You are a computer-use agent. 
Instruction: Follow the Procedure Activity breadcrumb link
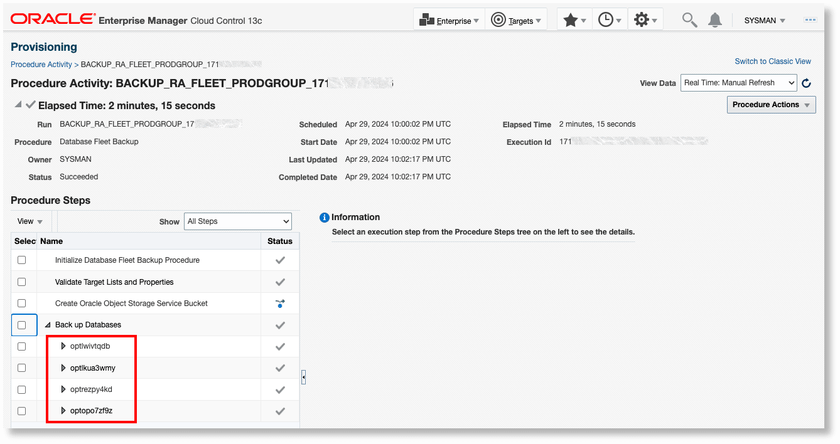(x=41, y=64)
